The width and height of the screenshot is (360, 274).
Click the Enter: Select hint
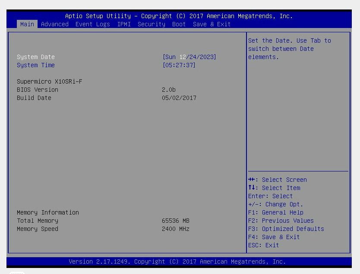pos(271,196)
